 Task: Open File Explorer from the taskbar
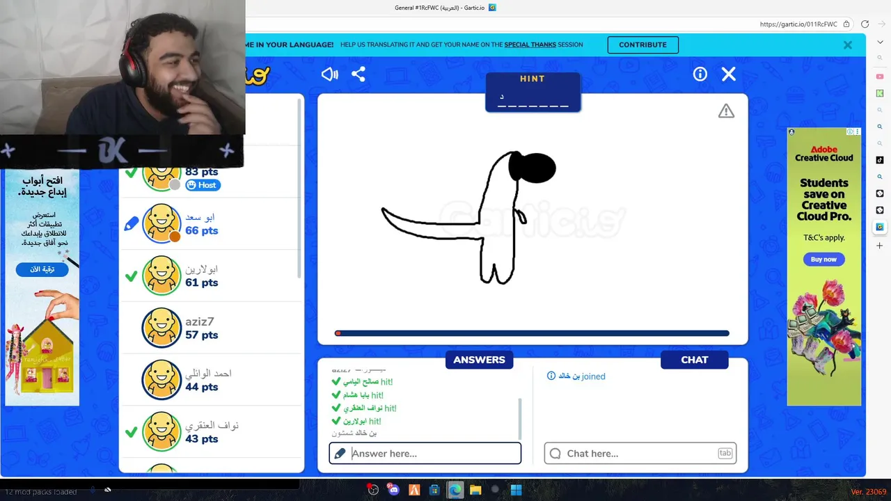475,490
